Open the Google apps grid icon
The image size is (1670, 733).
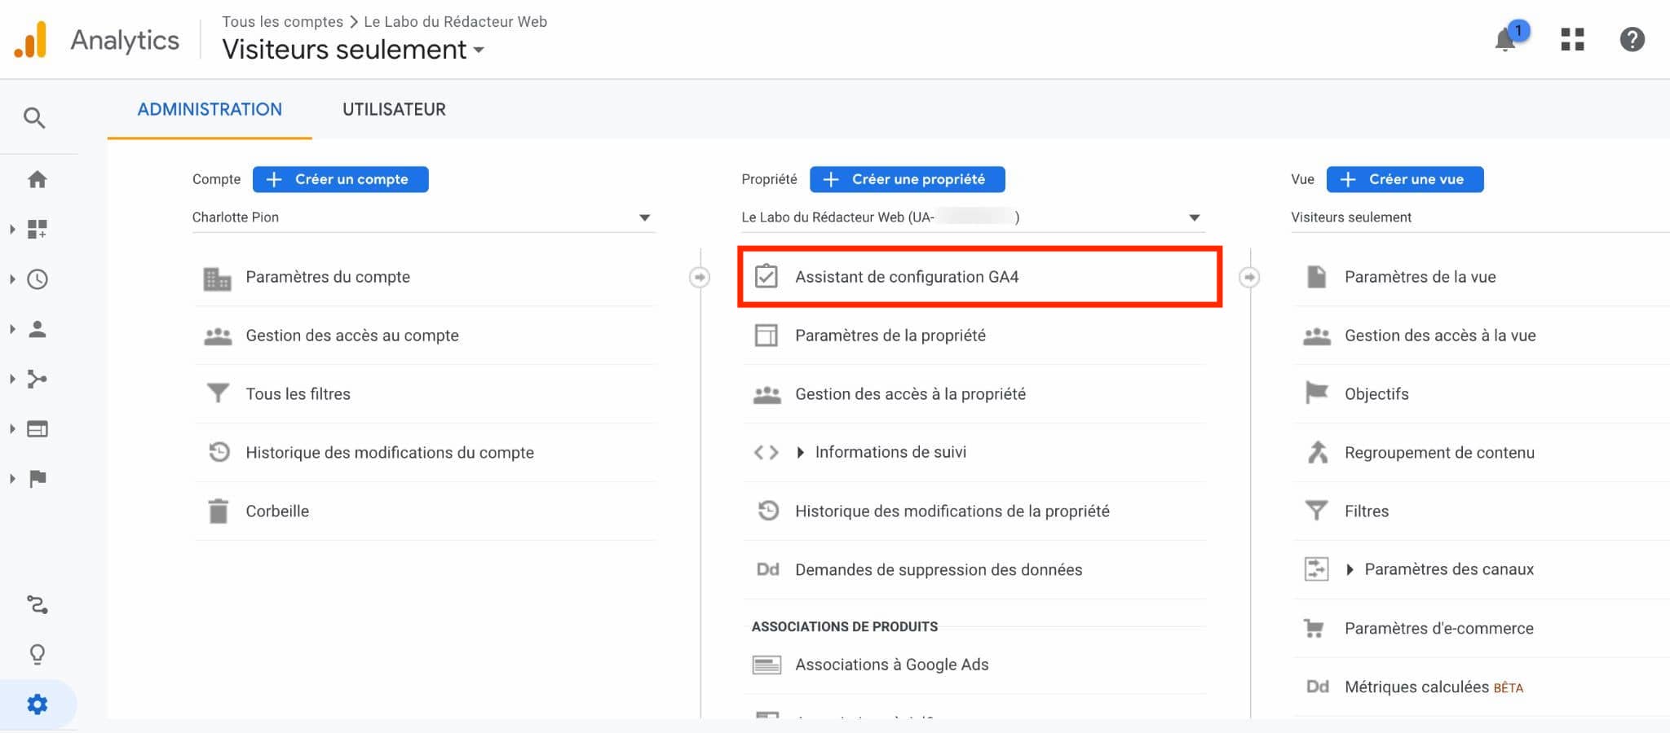(x=1572, y=39)
